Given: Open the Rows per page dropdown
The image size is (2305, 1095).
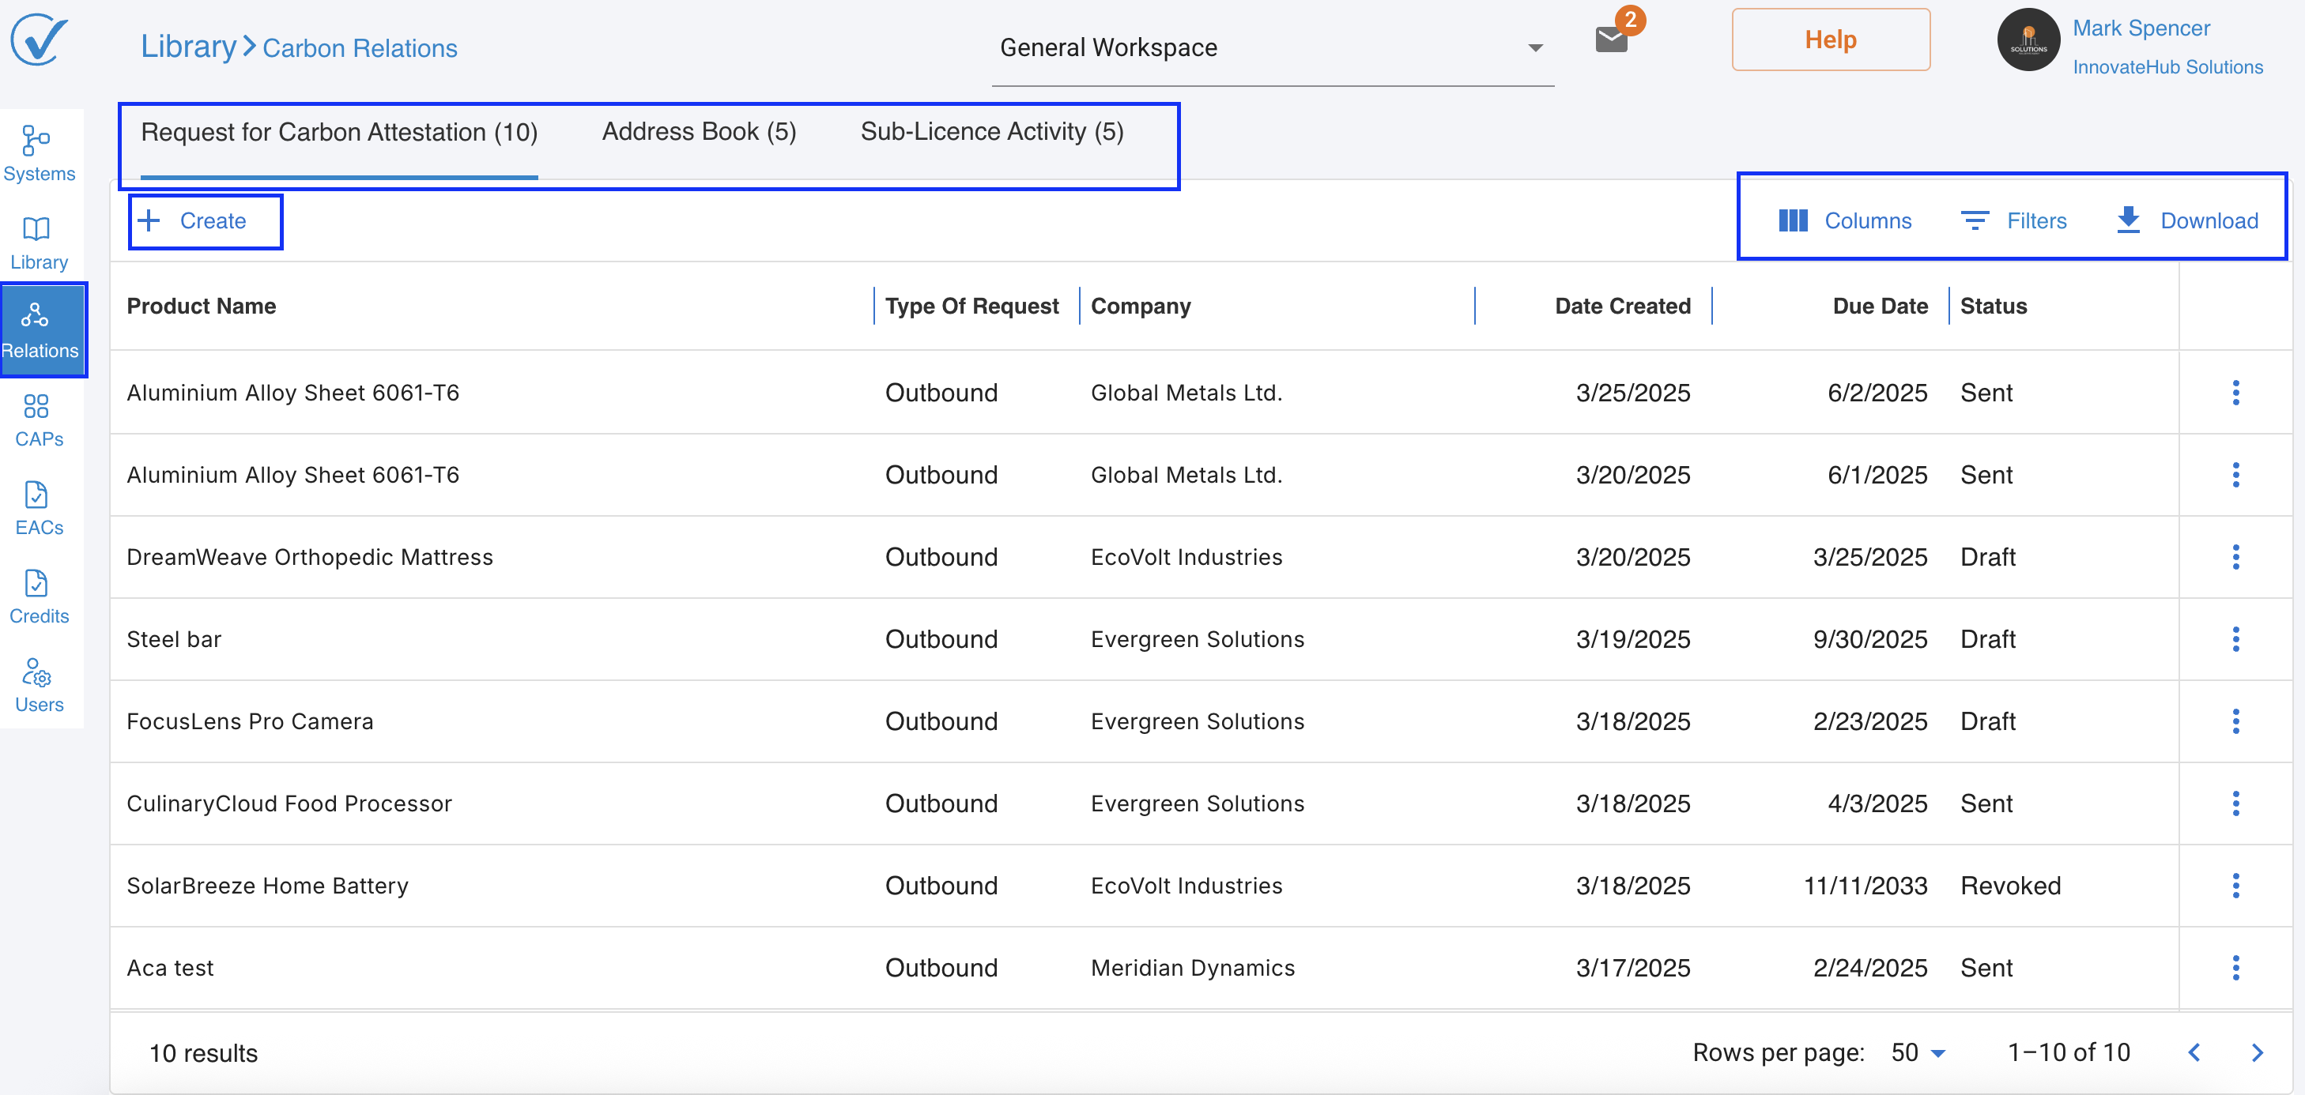Looking at the screenshot, I should click(x=1918, y=1053).
